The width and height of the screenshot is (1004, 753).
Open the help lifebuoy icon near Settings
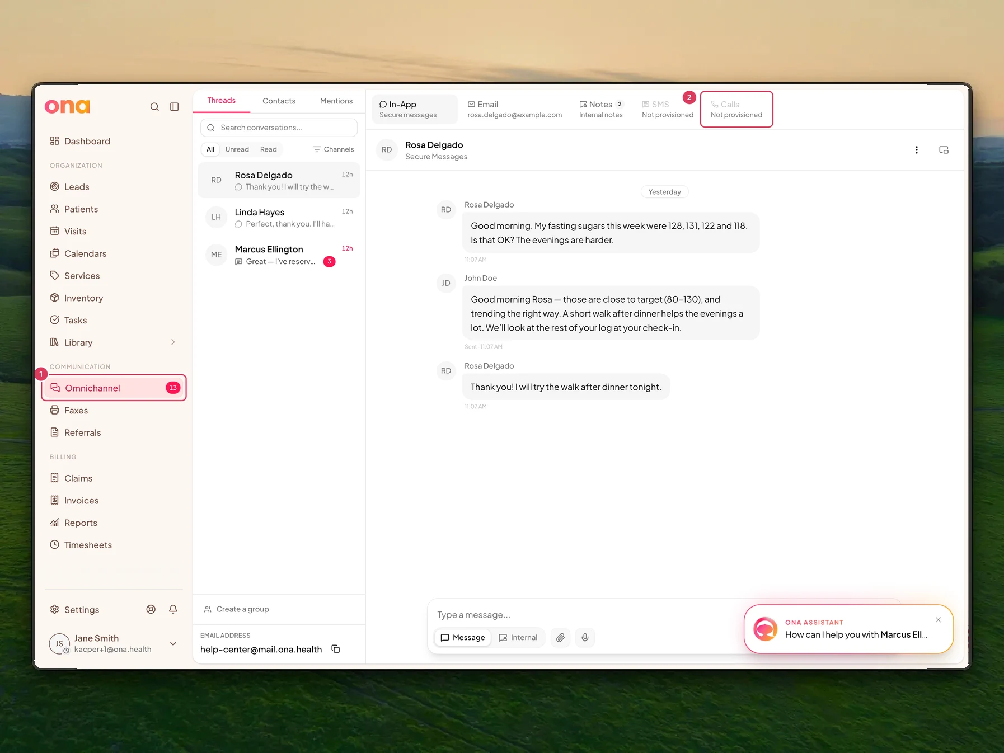[151, 609]
